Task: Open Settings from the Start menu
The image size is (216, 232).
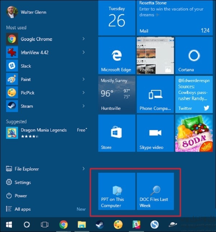Action: 22,182
